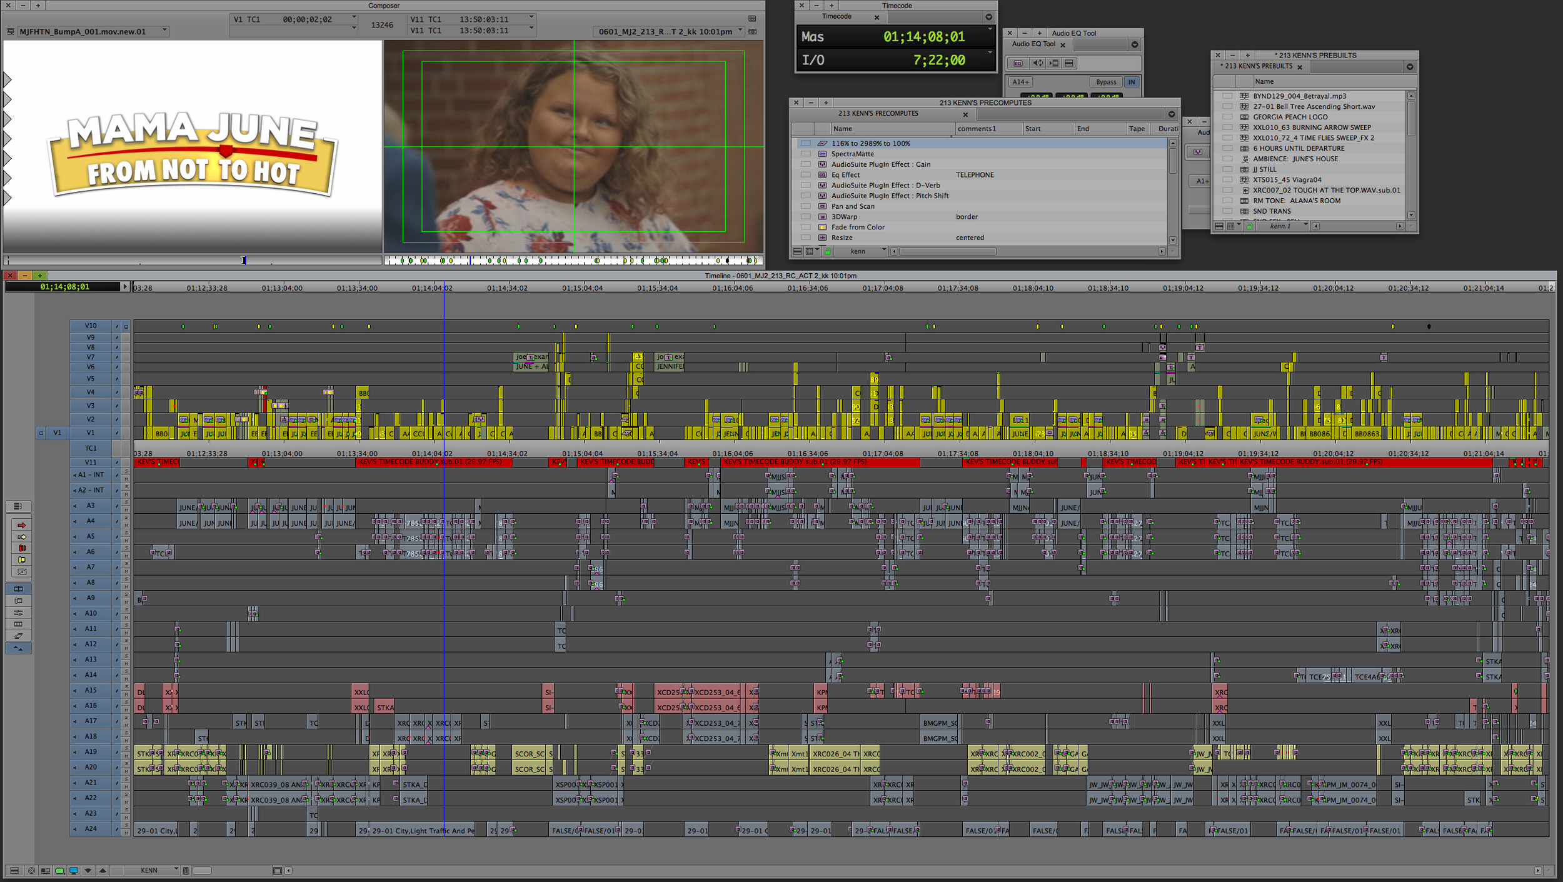Toggle the A15 track selector
The height and width of the screenshot is (882, 1563).
[91, 690]
